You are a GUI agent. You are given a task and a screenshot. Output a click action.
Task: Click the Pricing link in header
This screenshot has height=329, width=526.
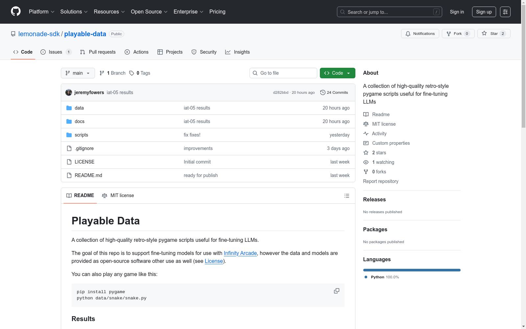tap(217, 12)
